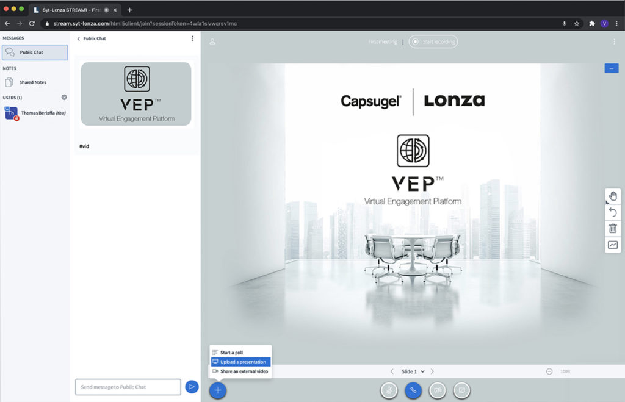Leave audio with phone button
The width and height of the screenshot is (625, 402).
[413, 390]
